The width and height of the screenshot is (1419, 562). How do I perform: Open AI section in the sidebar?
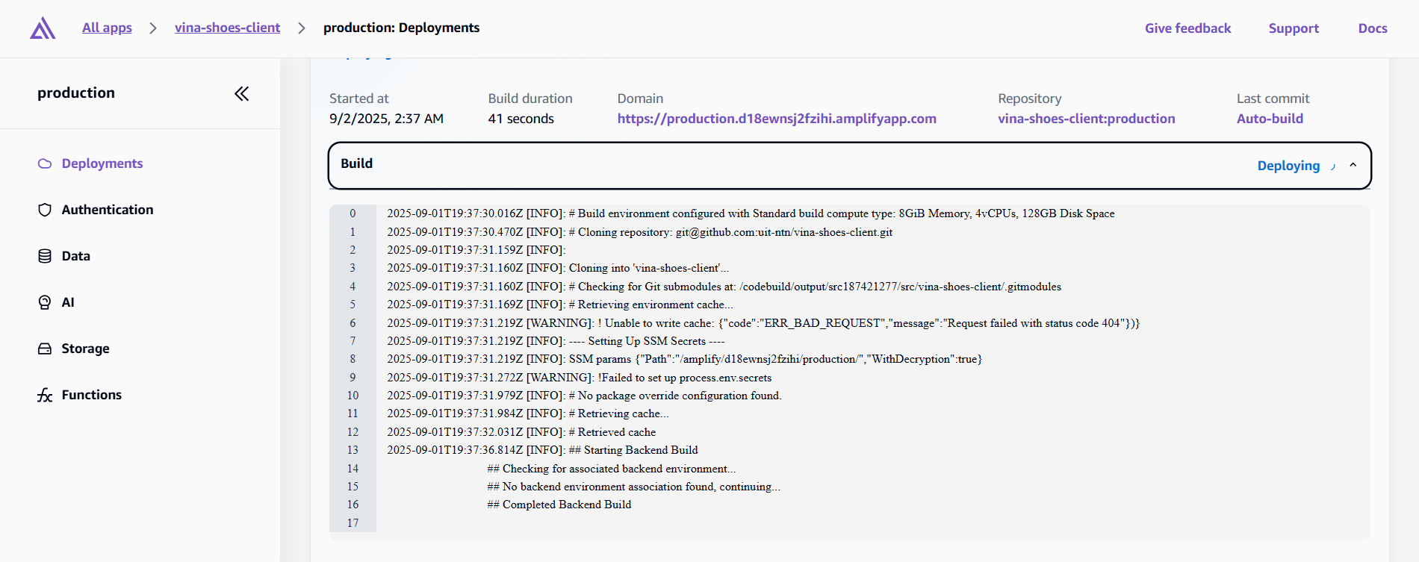point(68,302)
